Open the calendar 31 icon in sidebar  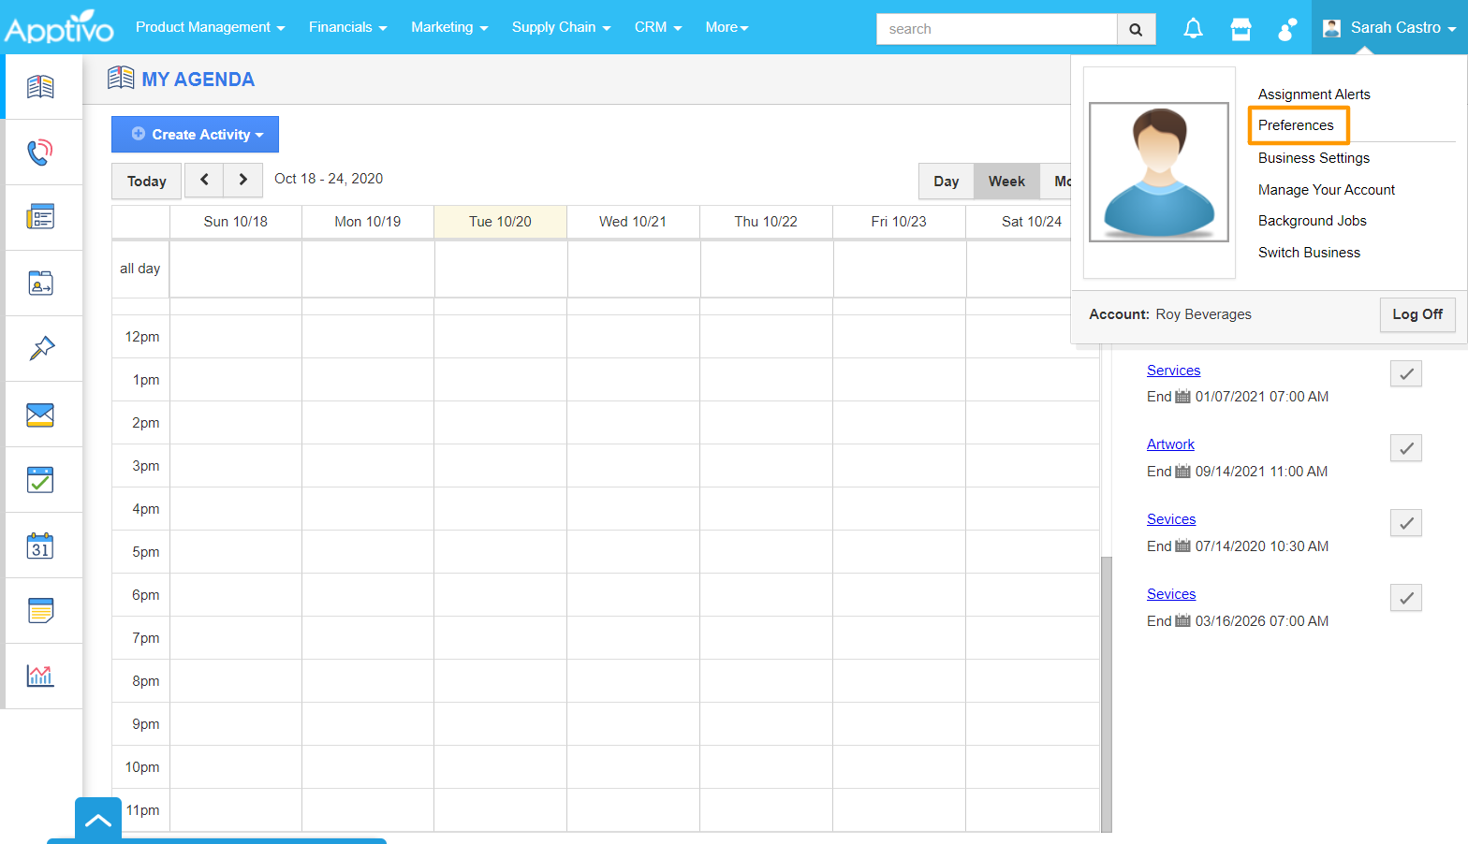40,546
